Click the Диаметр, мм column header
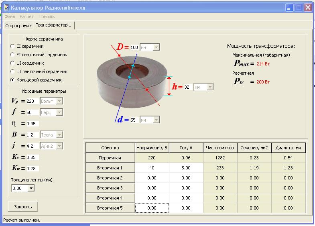The width and height of the screenshot is (315, 226). (288, 148)
